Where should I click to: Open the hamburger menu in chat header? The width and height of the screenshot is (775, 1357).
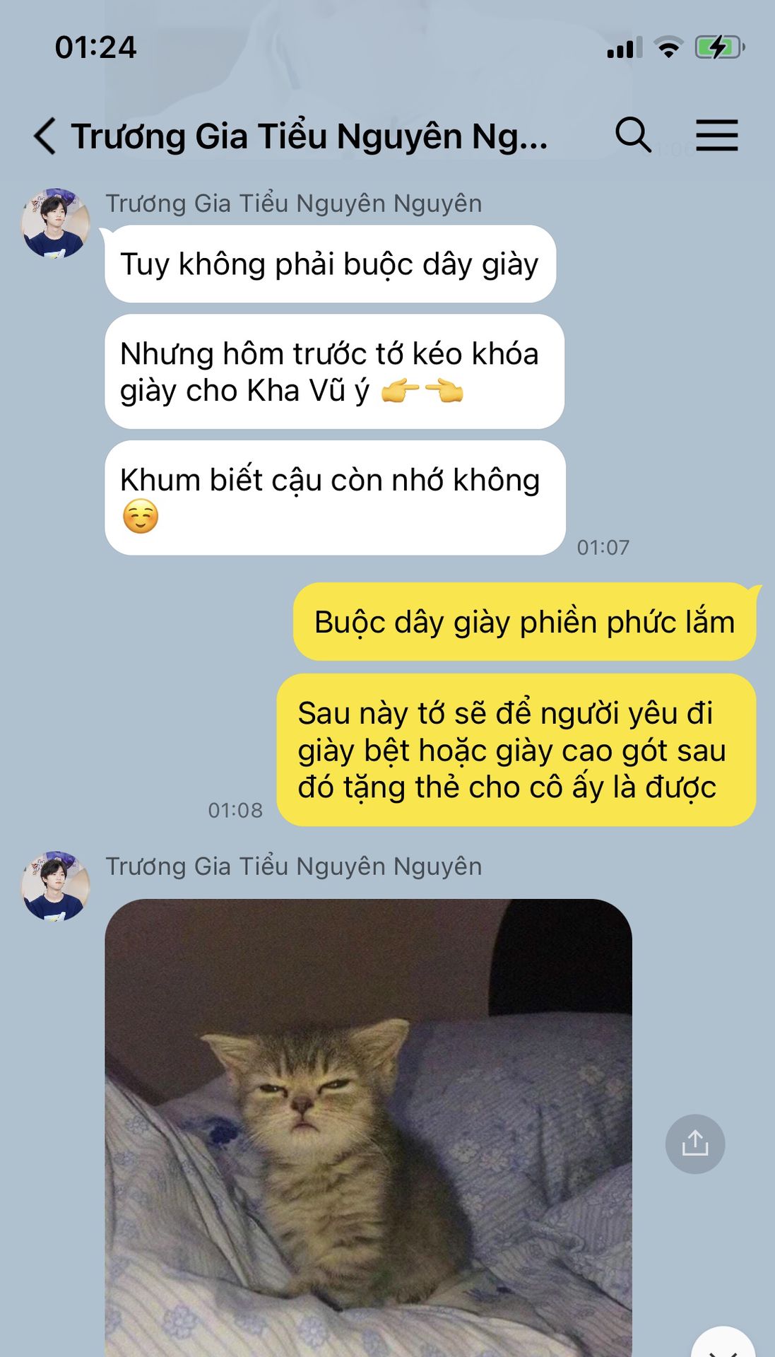(717, 135)
